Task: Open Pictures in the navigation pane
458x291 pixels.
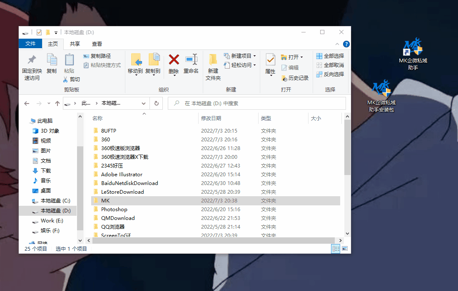Action: click(42, 151)
